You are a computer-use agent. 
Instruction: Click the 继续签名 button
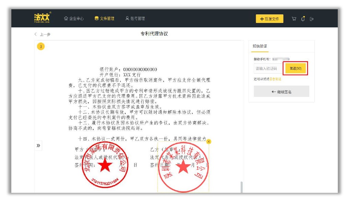pyautogui.click(x=281, y=91)
